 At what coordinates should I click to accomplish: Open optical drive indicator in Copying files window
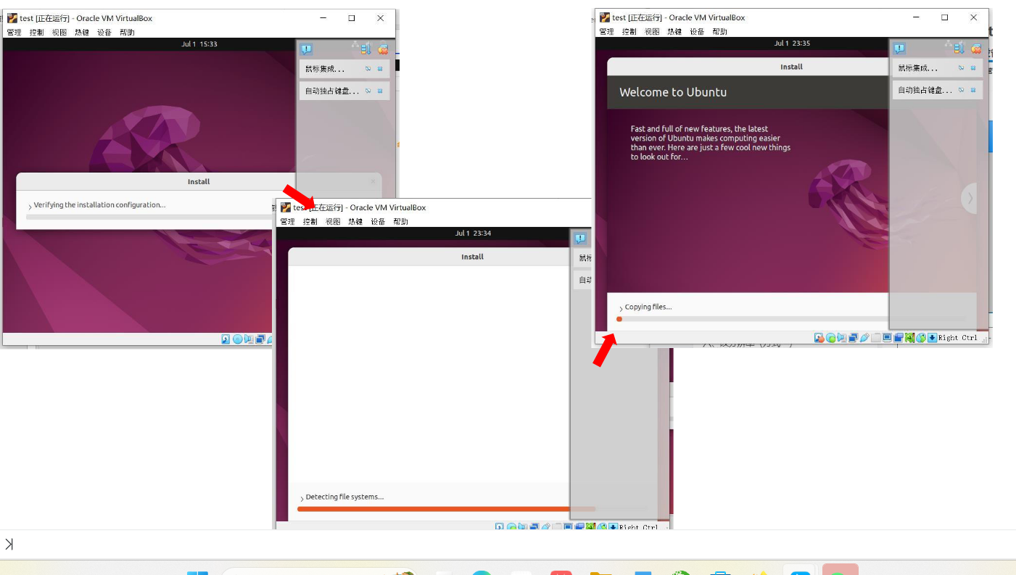pos(831,338)
